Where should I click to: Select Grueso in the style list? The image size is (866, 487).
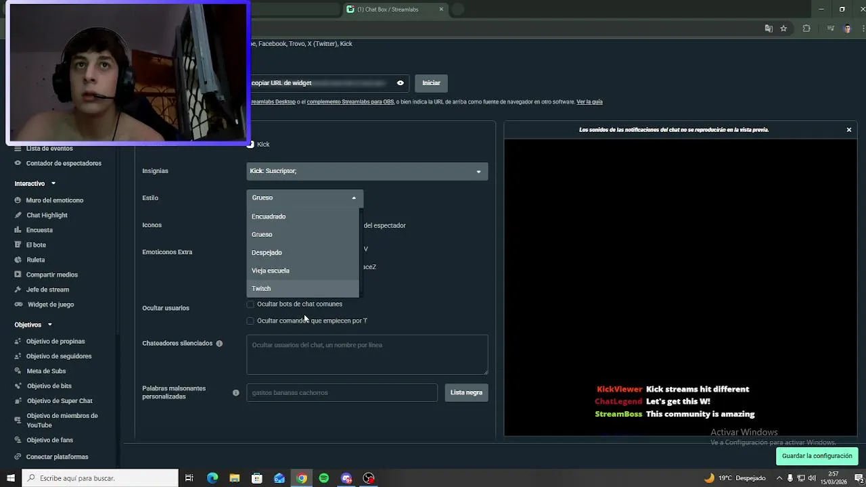tap(303, 235)
